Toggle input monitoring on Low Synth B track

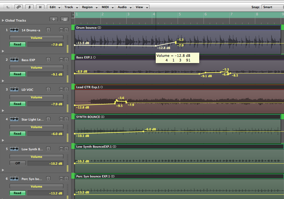tap(48, 149)
